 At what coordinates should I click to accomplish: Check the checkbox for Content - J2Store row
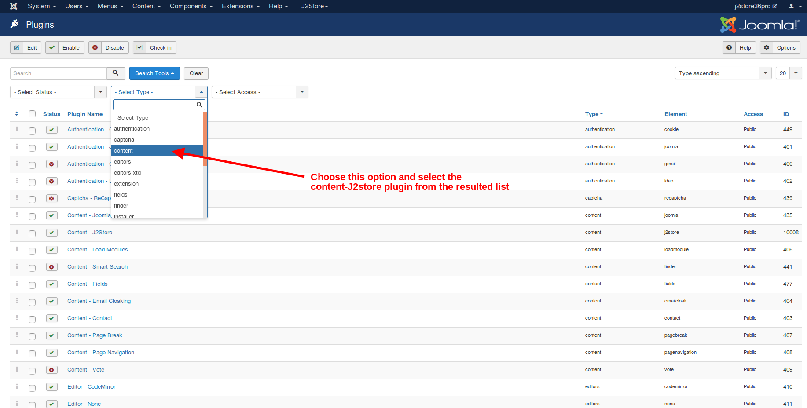point(32,233)
